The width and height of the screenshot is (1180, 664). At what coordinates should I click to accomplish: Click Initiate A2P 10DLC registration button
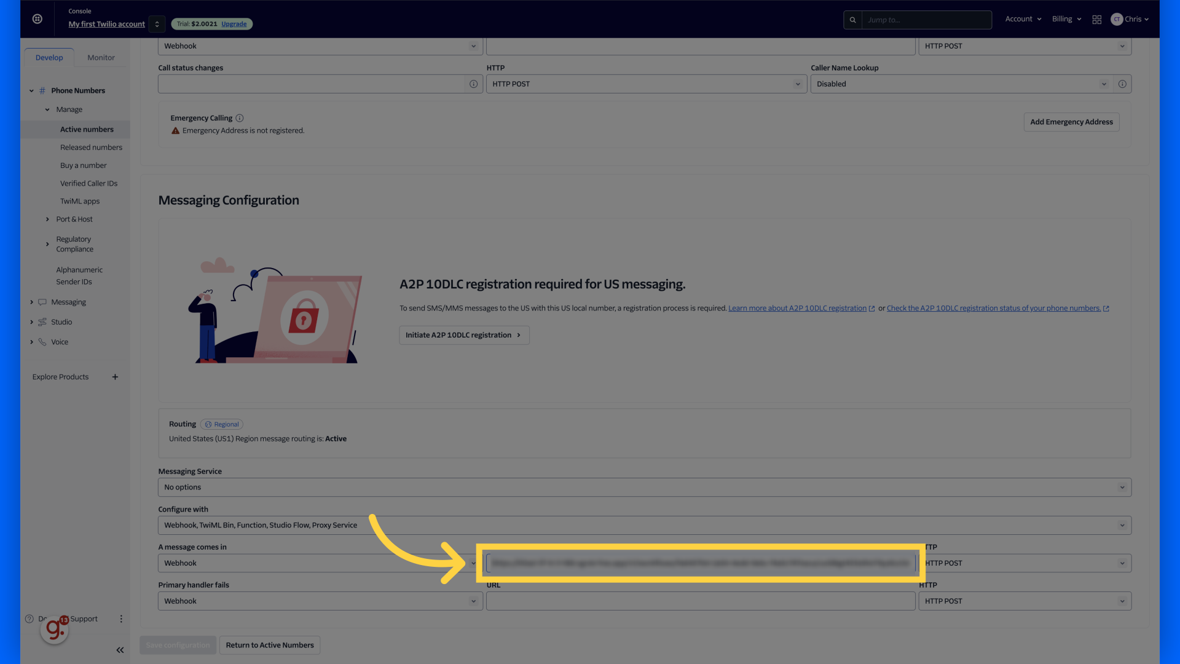point(464,336)
